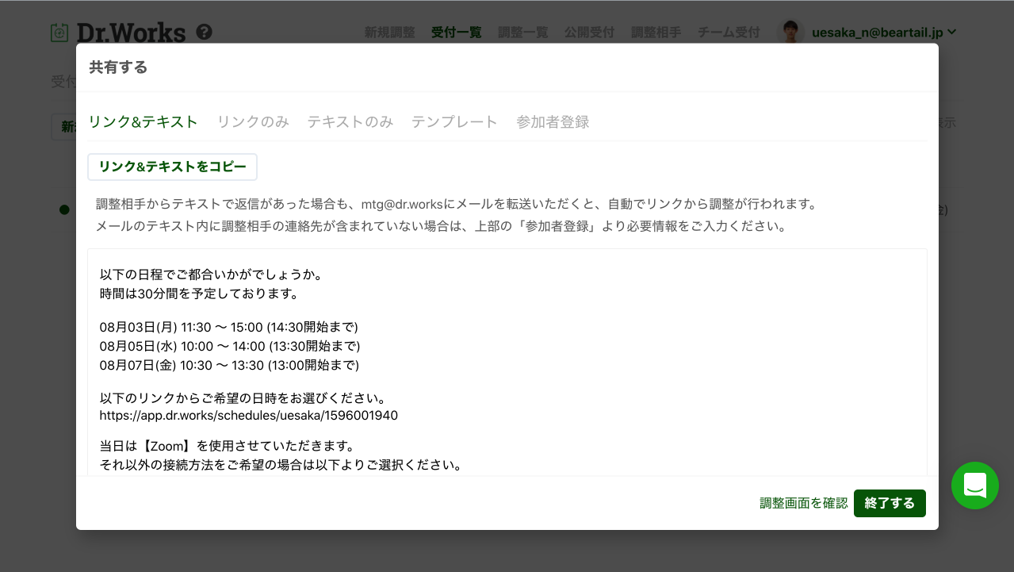Go to the 参加者登録 tab
1014x572 pixels.
coord(553,121)
